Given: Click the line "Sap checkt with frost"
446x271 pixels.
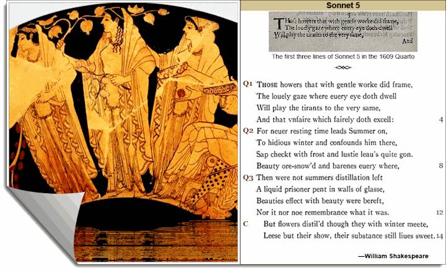Looking at the screenshot, I should (x=334, y=154).
